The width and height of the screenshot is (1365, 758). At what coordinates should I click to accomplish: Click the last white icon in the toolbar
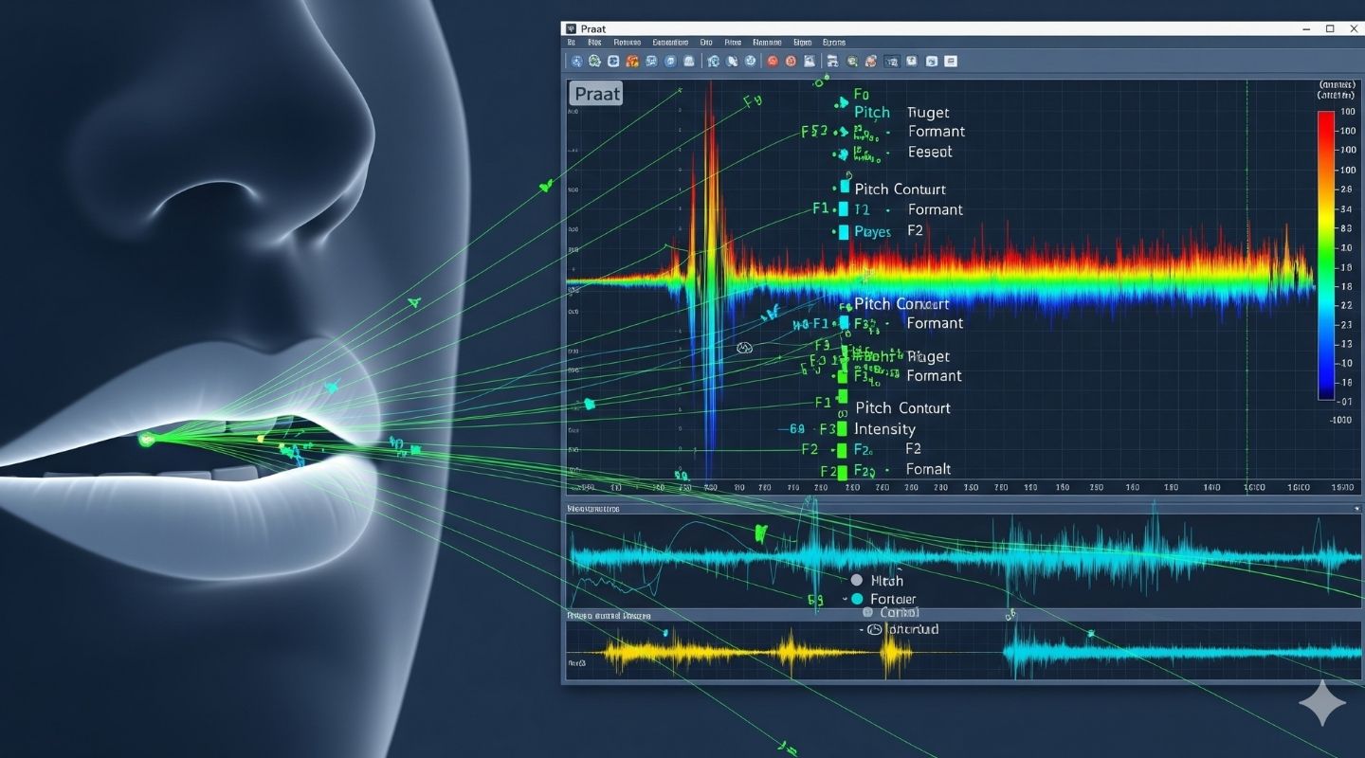click(x=951, y=62)
